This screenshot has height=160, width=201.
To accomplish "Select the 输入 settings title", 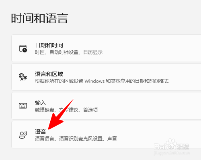I will tap(41, 103).
